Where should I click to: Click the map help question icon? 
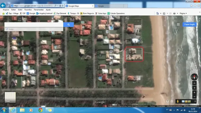pos(167,101)
